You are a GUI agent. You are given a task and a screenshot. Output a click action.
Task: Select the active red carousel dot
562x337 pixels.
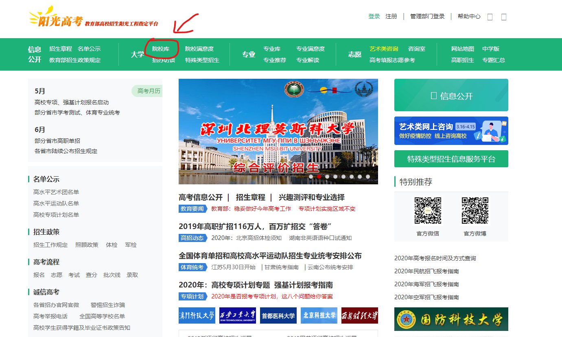[319, 177]
